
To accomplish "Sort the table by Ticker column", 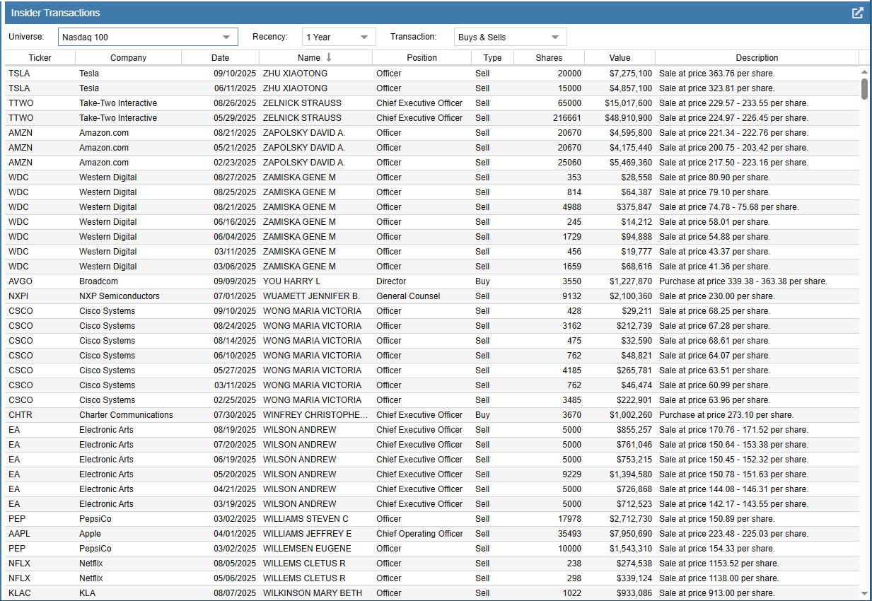I will click(40, 58).
